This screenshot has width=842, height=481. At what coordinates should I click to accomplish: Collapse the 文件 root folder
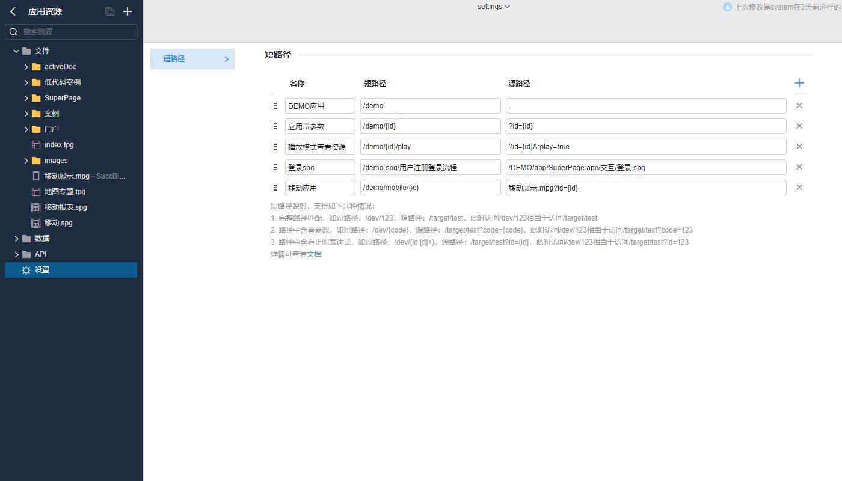point(16,51)
